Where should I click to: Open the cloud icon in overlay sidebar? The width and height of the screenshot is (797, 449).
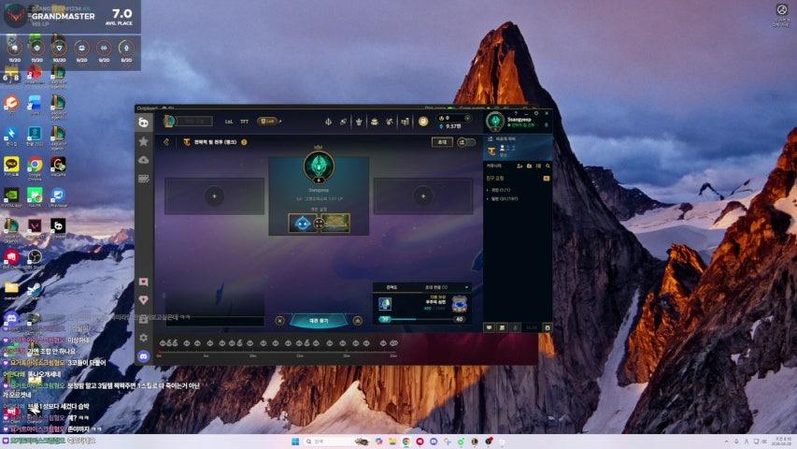click(x=143, y=160)
